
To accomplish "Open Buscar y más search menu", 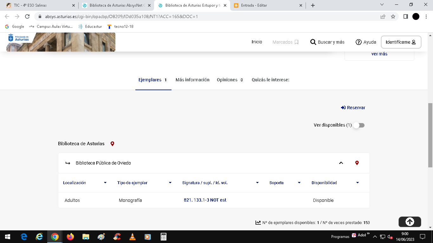I will tap(327, 42).
